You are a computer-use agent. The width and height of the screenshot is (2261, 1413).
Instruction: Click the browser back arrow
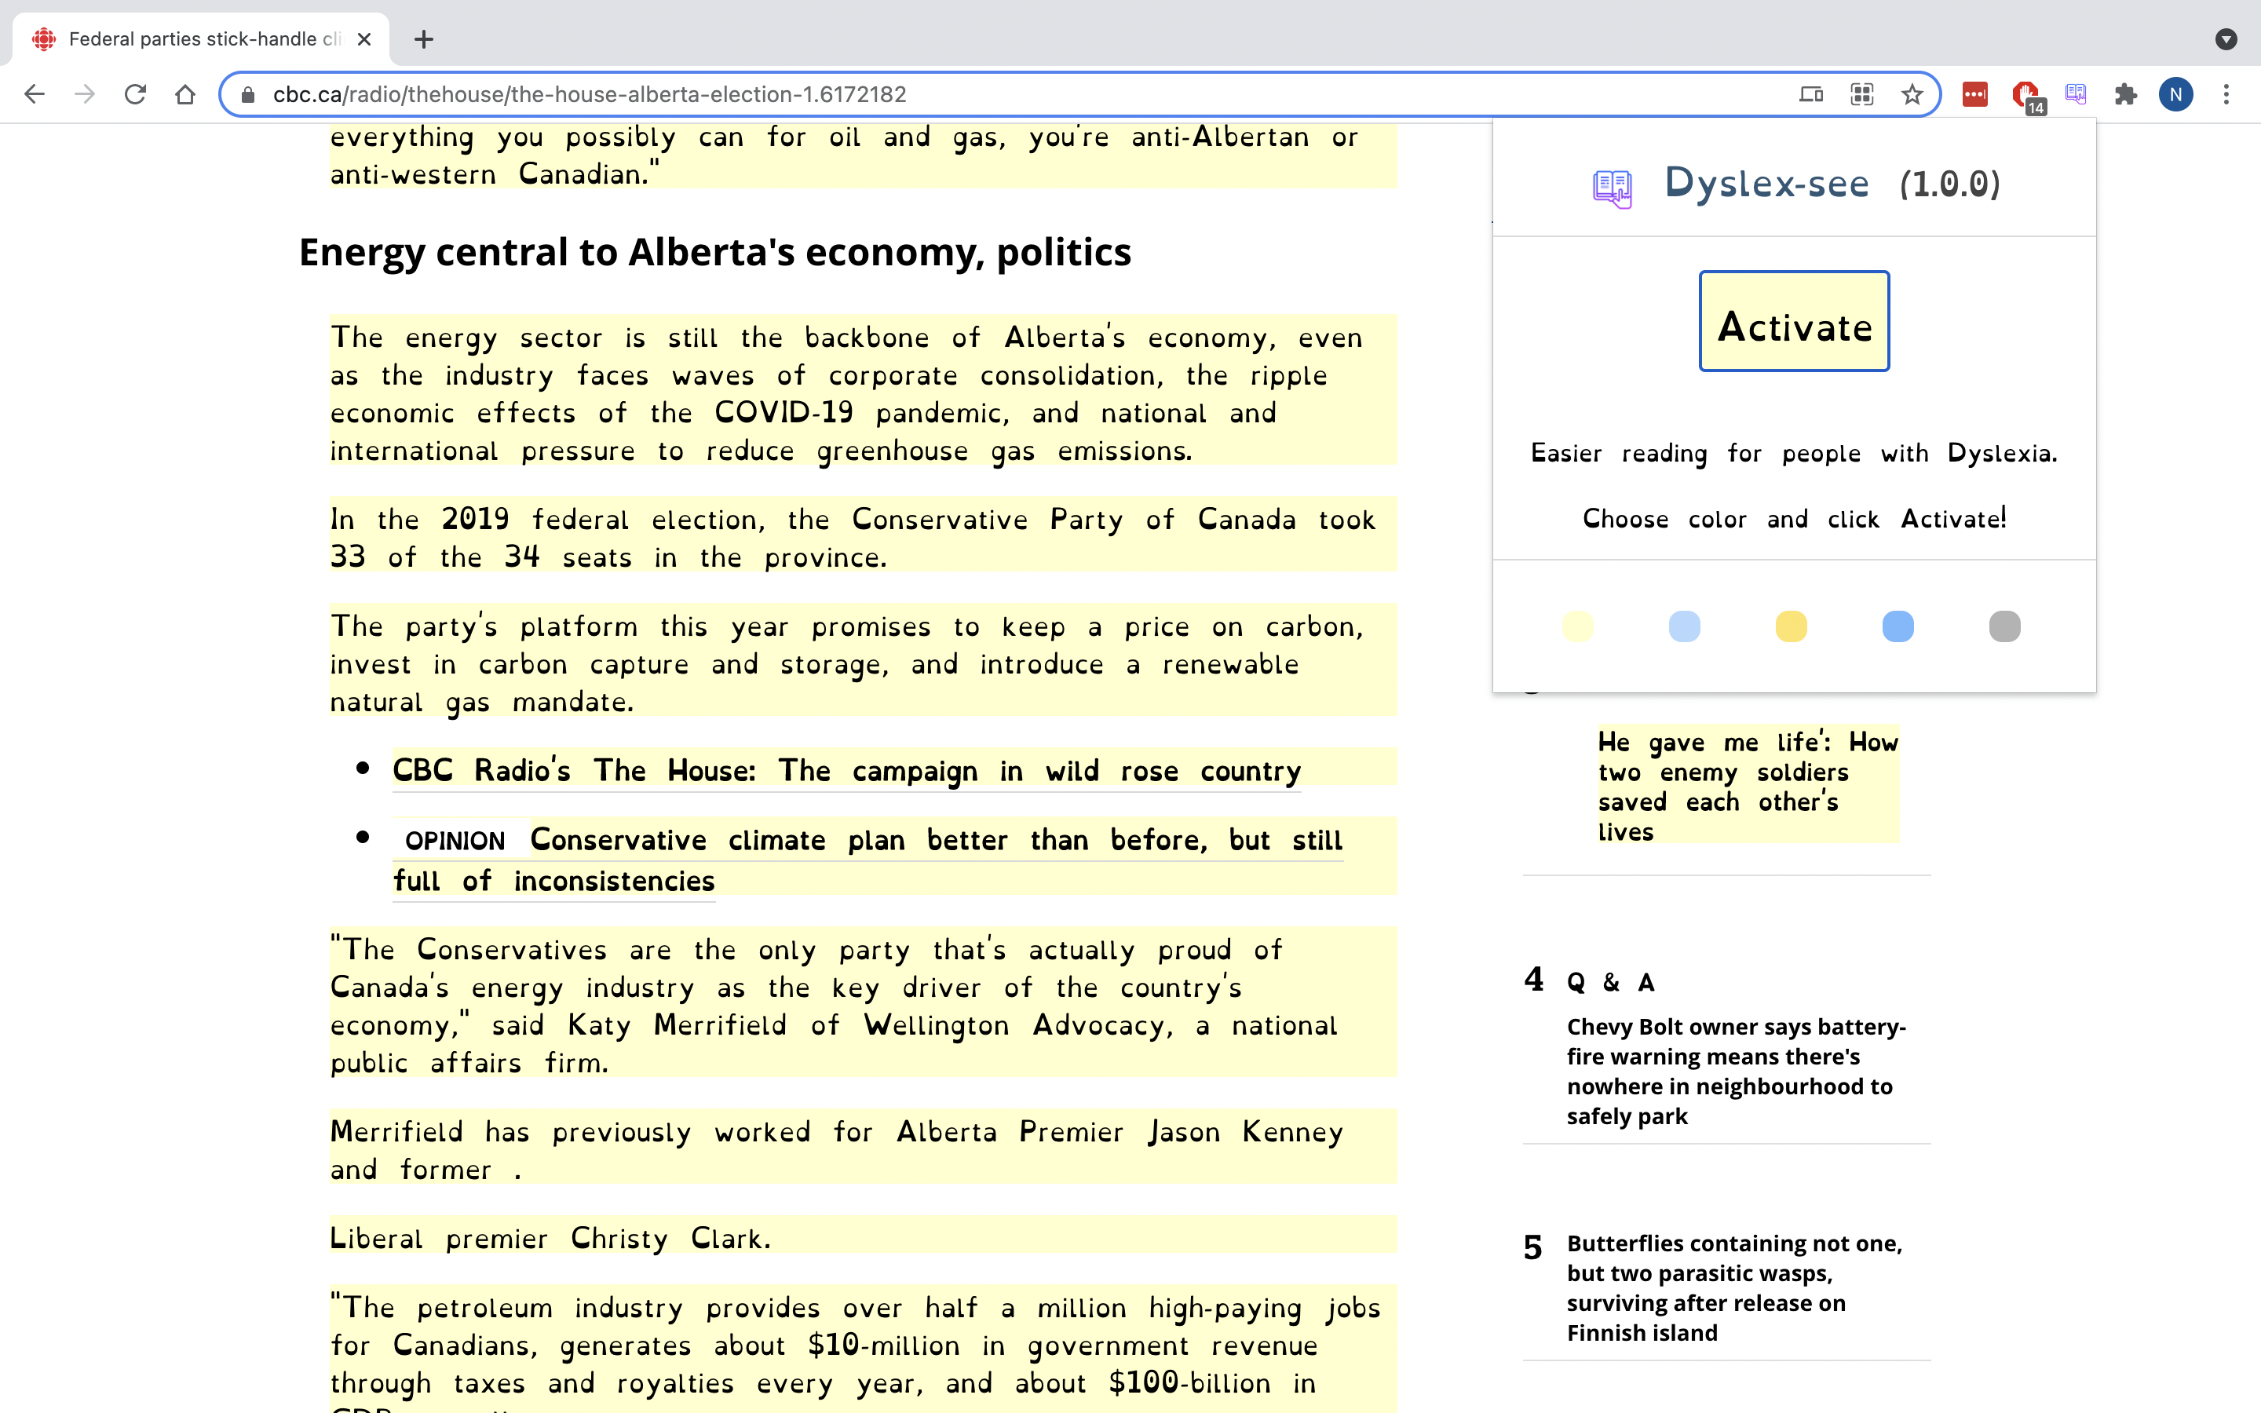pyautogui.click(x=35, y=94)
